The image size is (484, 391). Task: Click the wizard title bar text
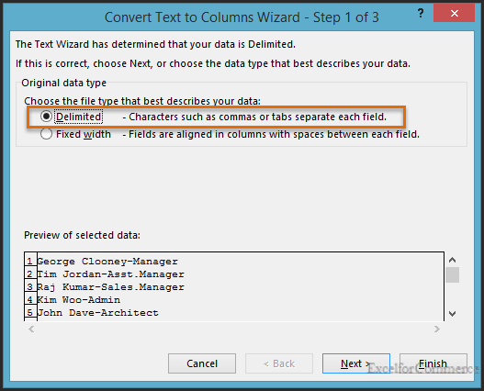242,17
